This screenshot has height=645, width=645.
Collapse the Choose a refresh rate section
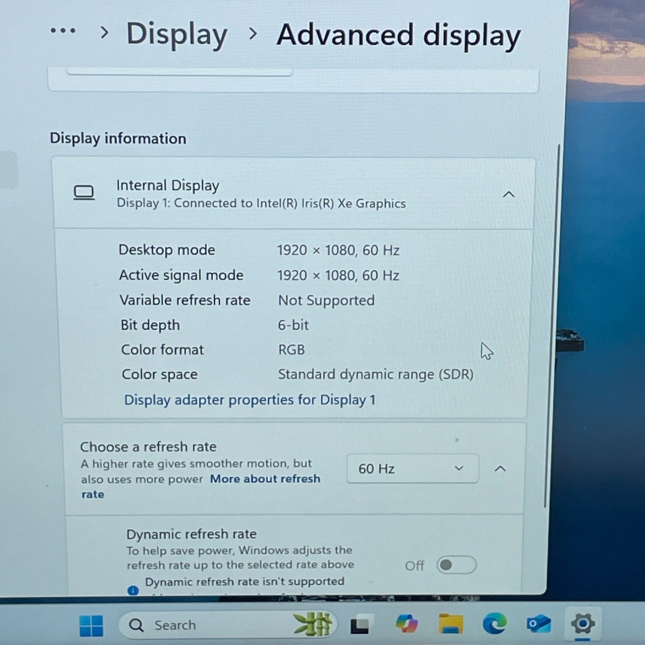pos(500,468)
